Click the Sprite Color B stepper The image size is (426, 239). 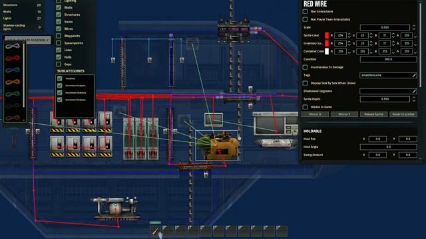tap(393, 35)
